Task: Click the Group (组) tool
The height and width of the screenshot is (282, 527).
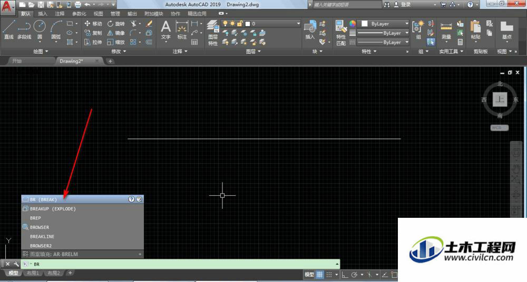Action: (x=418, y=30)
